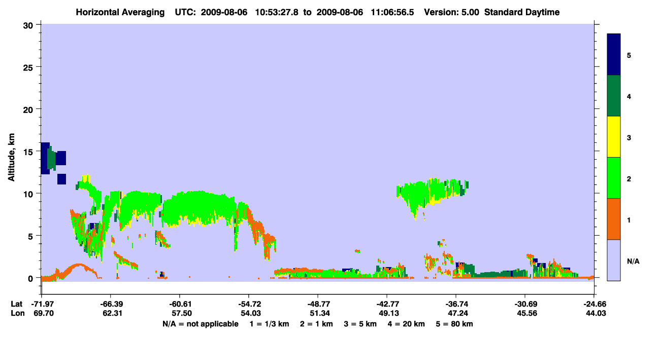Click colorbar label 'N/A'
This screenshot has width=660, height=338.
coord(633,261)
